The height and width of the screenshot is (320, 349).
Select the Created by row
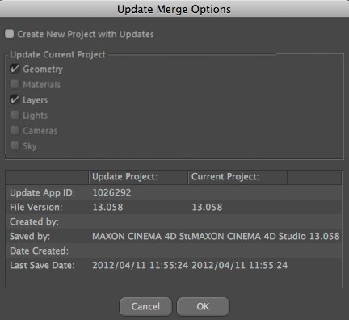click(174, 221)
